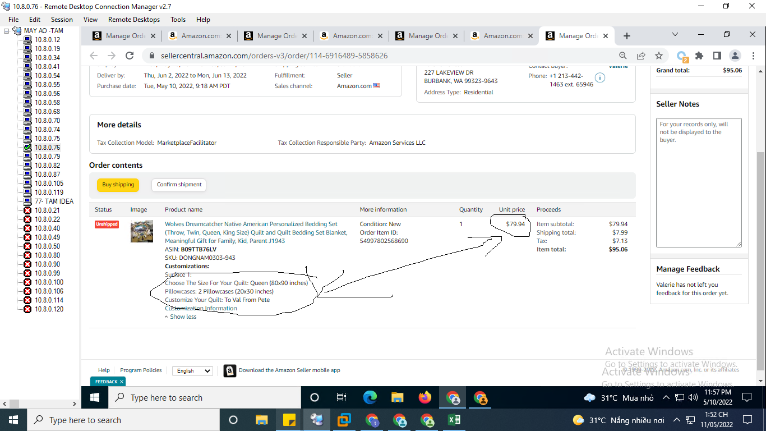This screenshot has width=766, height=431.
Task: Click the host Windows Start button
Action: coord(13,420)
